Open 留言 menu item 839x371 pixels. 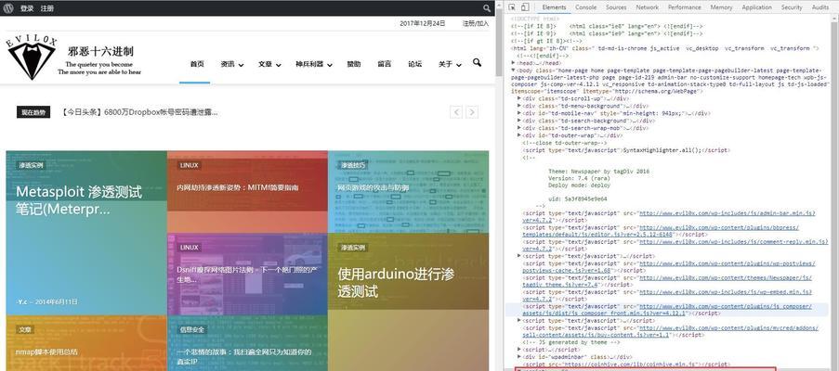pyautogui.click(x=384, y=63)
